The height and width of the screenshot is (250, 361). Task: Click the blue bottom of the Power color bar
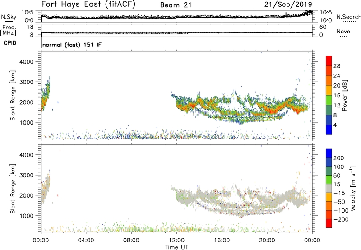(x=329, y=130)
